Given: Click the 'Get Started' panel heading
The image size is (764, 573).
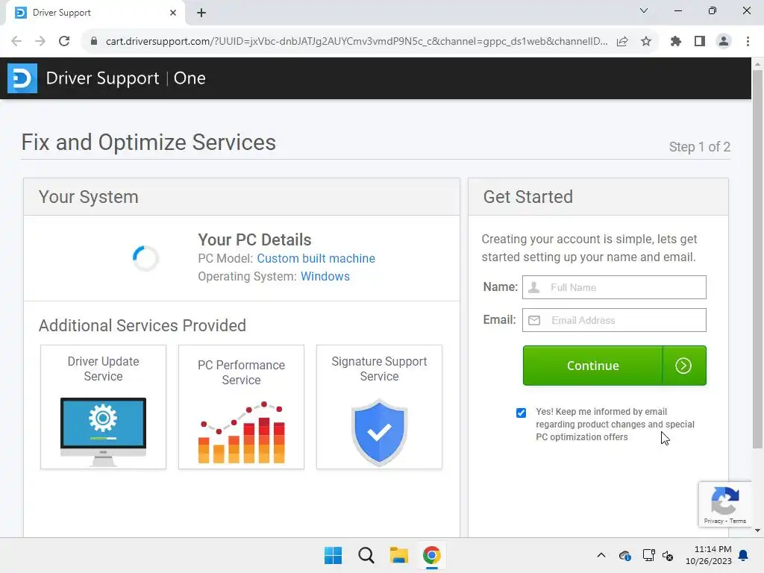Looking at the screenshot, I should click(528, 197).
